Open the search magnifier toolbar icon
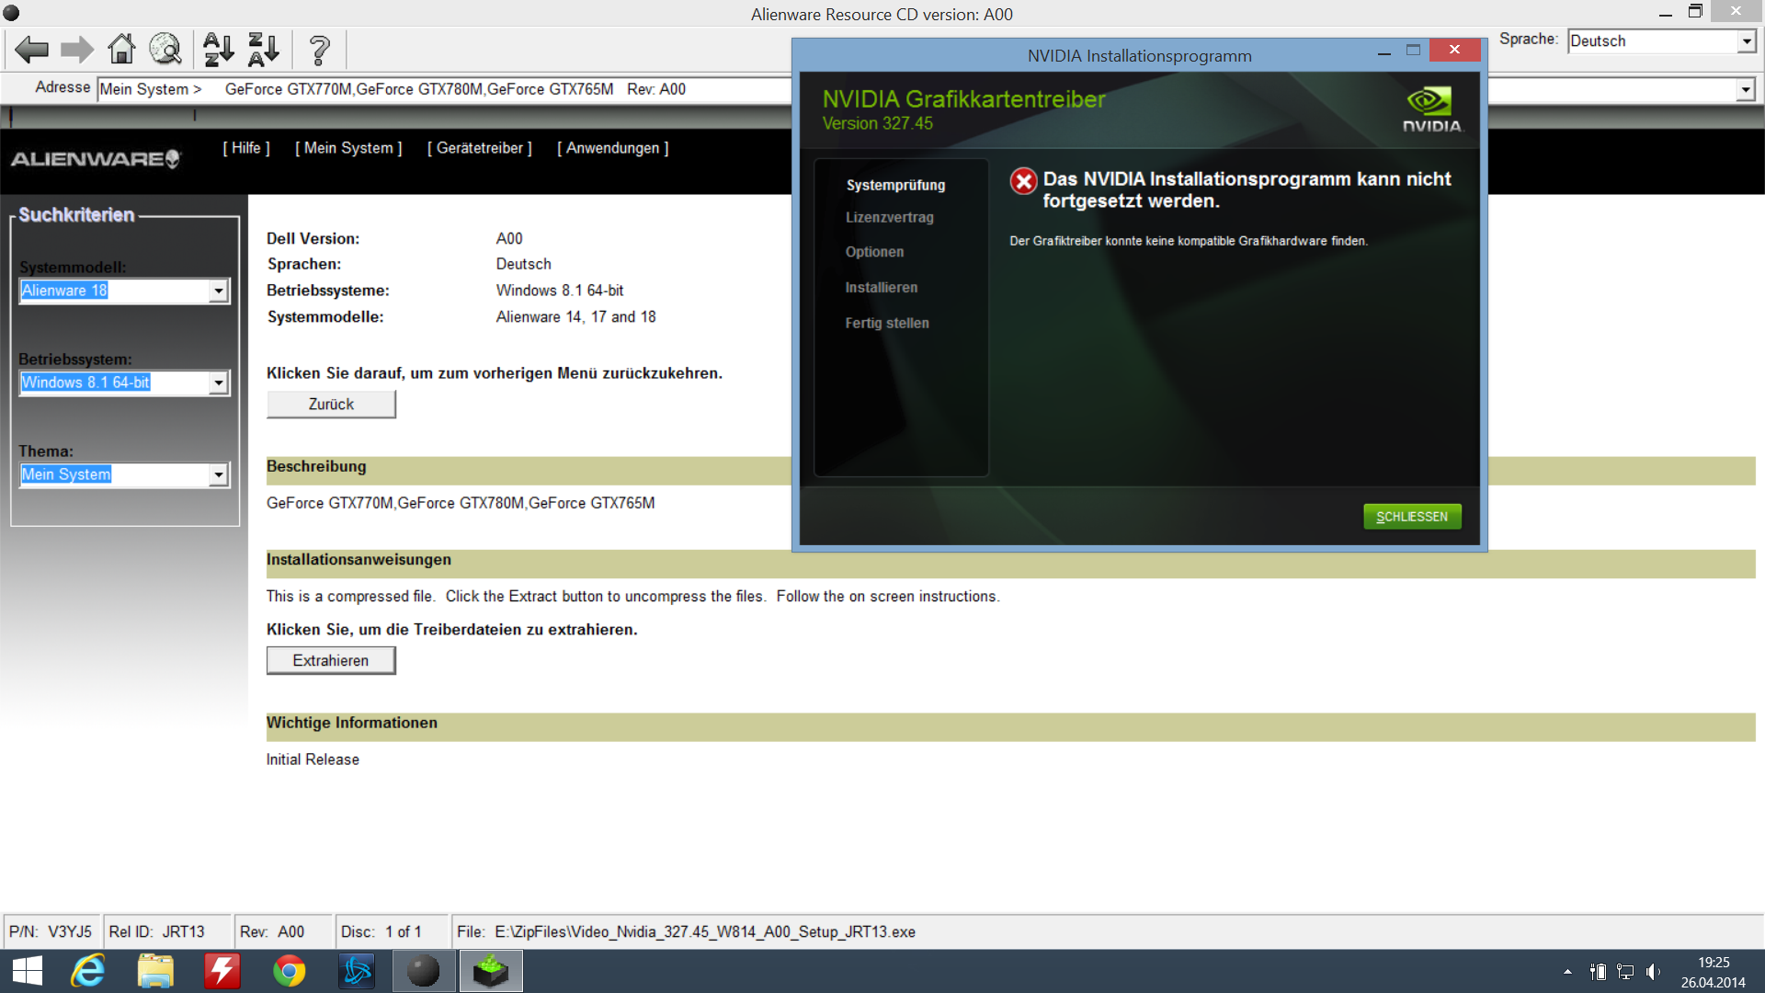The height and width of the screenshot is (993, 1765). coord(166,49)
